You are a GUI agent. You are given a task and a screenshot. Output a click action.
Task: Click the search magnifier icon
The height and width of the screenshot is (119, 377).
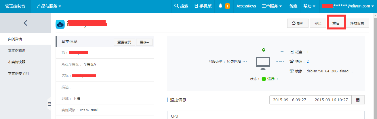tap(177, 6)
